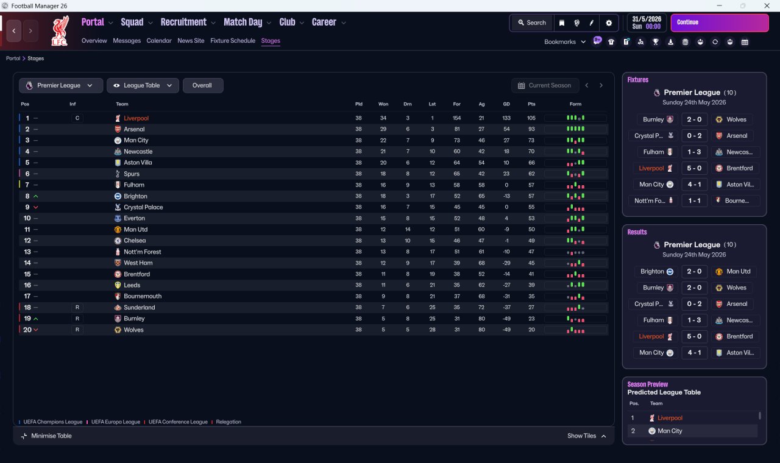Open the bookmarks ribbon icon in the top bar

[562, 23]
